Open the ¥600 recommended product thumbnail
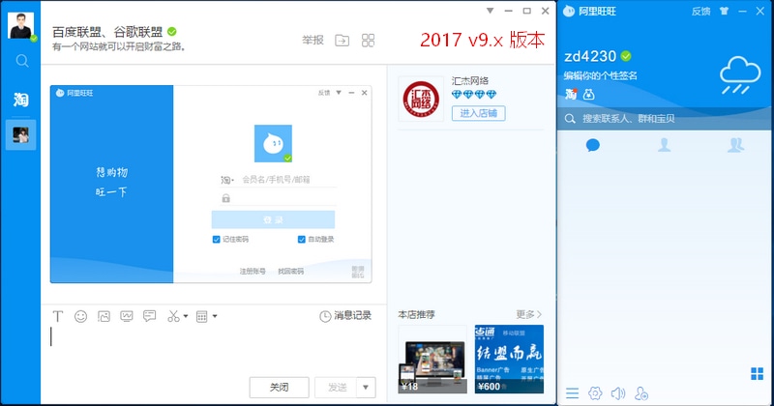Screen dimensions: 774x406 tap(509, 359)
